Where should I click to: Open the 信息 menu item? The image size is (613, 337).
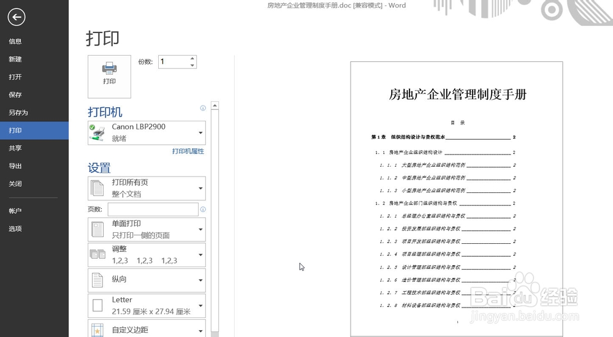coord(34,41)
